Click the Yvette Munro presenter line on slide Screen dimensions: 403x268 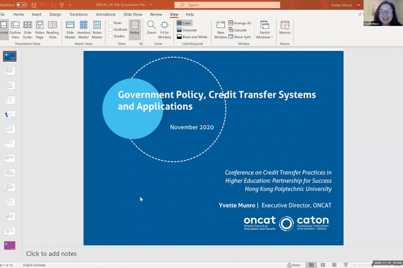[275, 206]
